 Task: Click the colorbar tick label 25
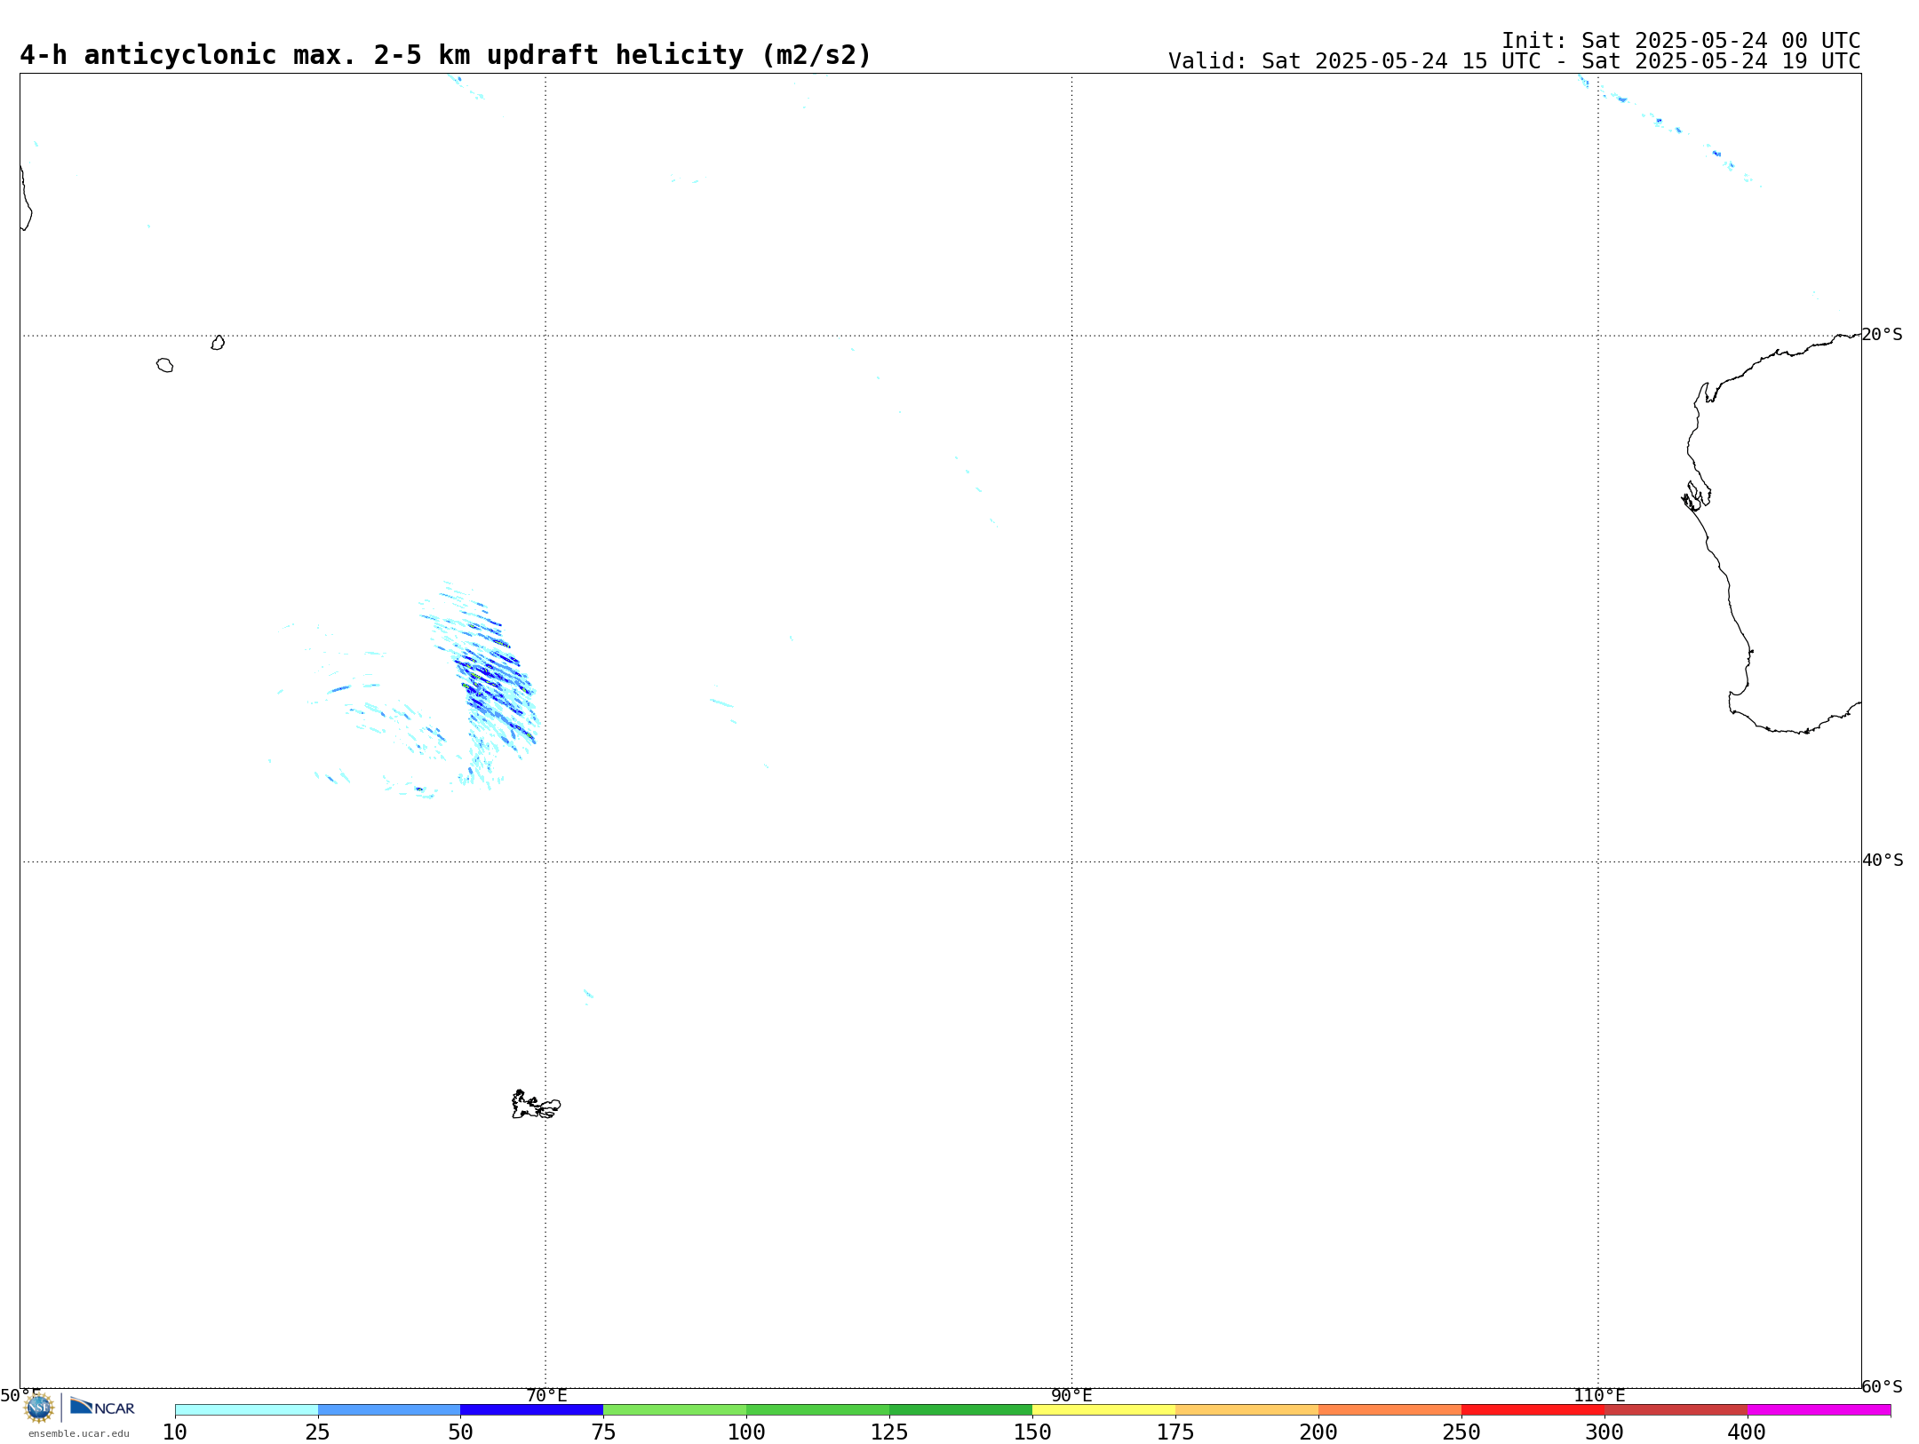[x=318, y=1432]
